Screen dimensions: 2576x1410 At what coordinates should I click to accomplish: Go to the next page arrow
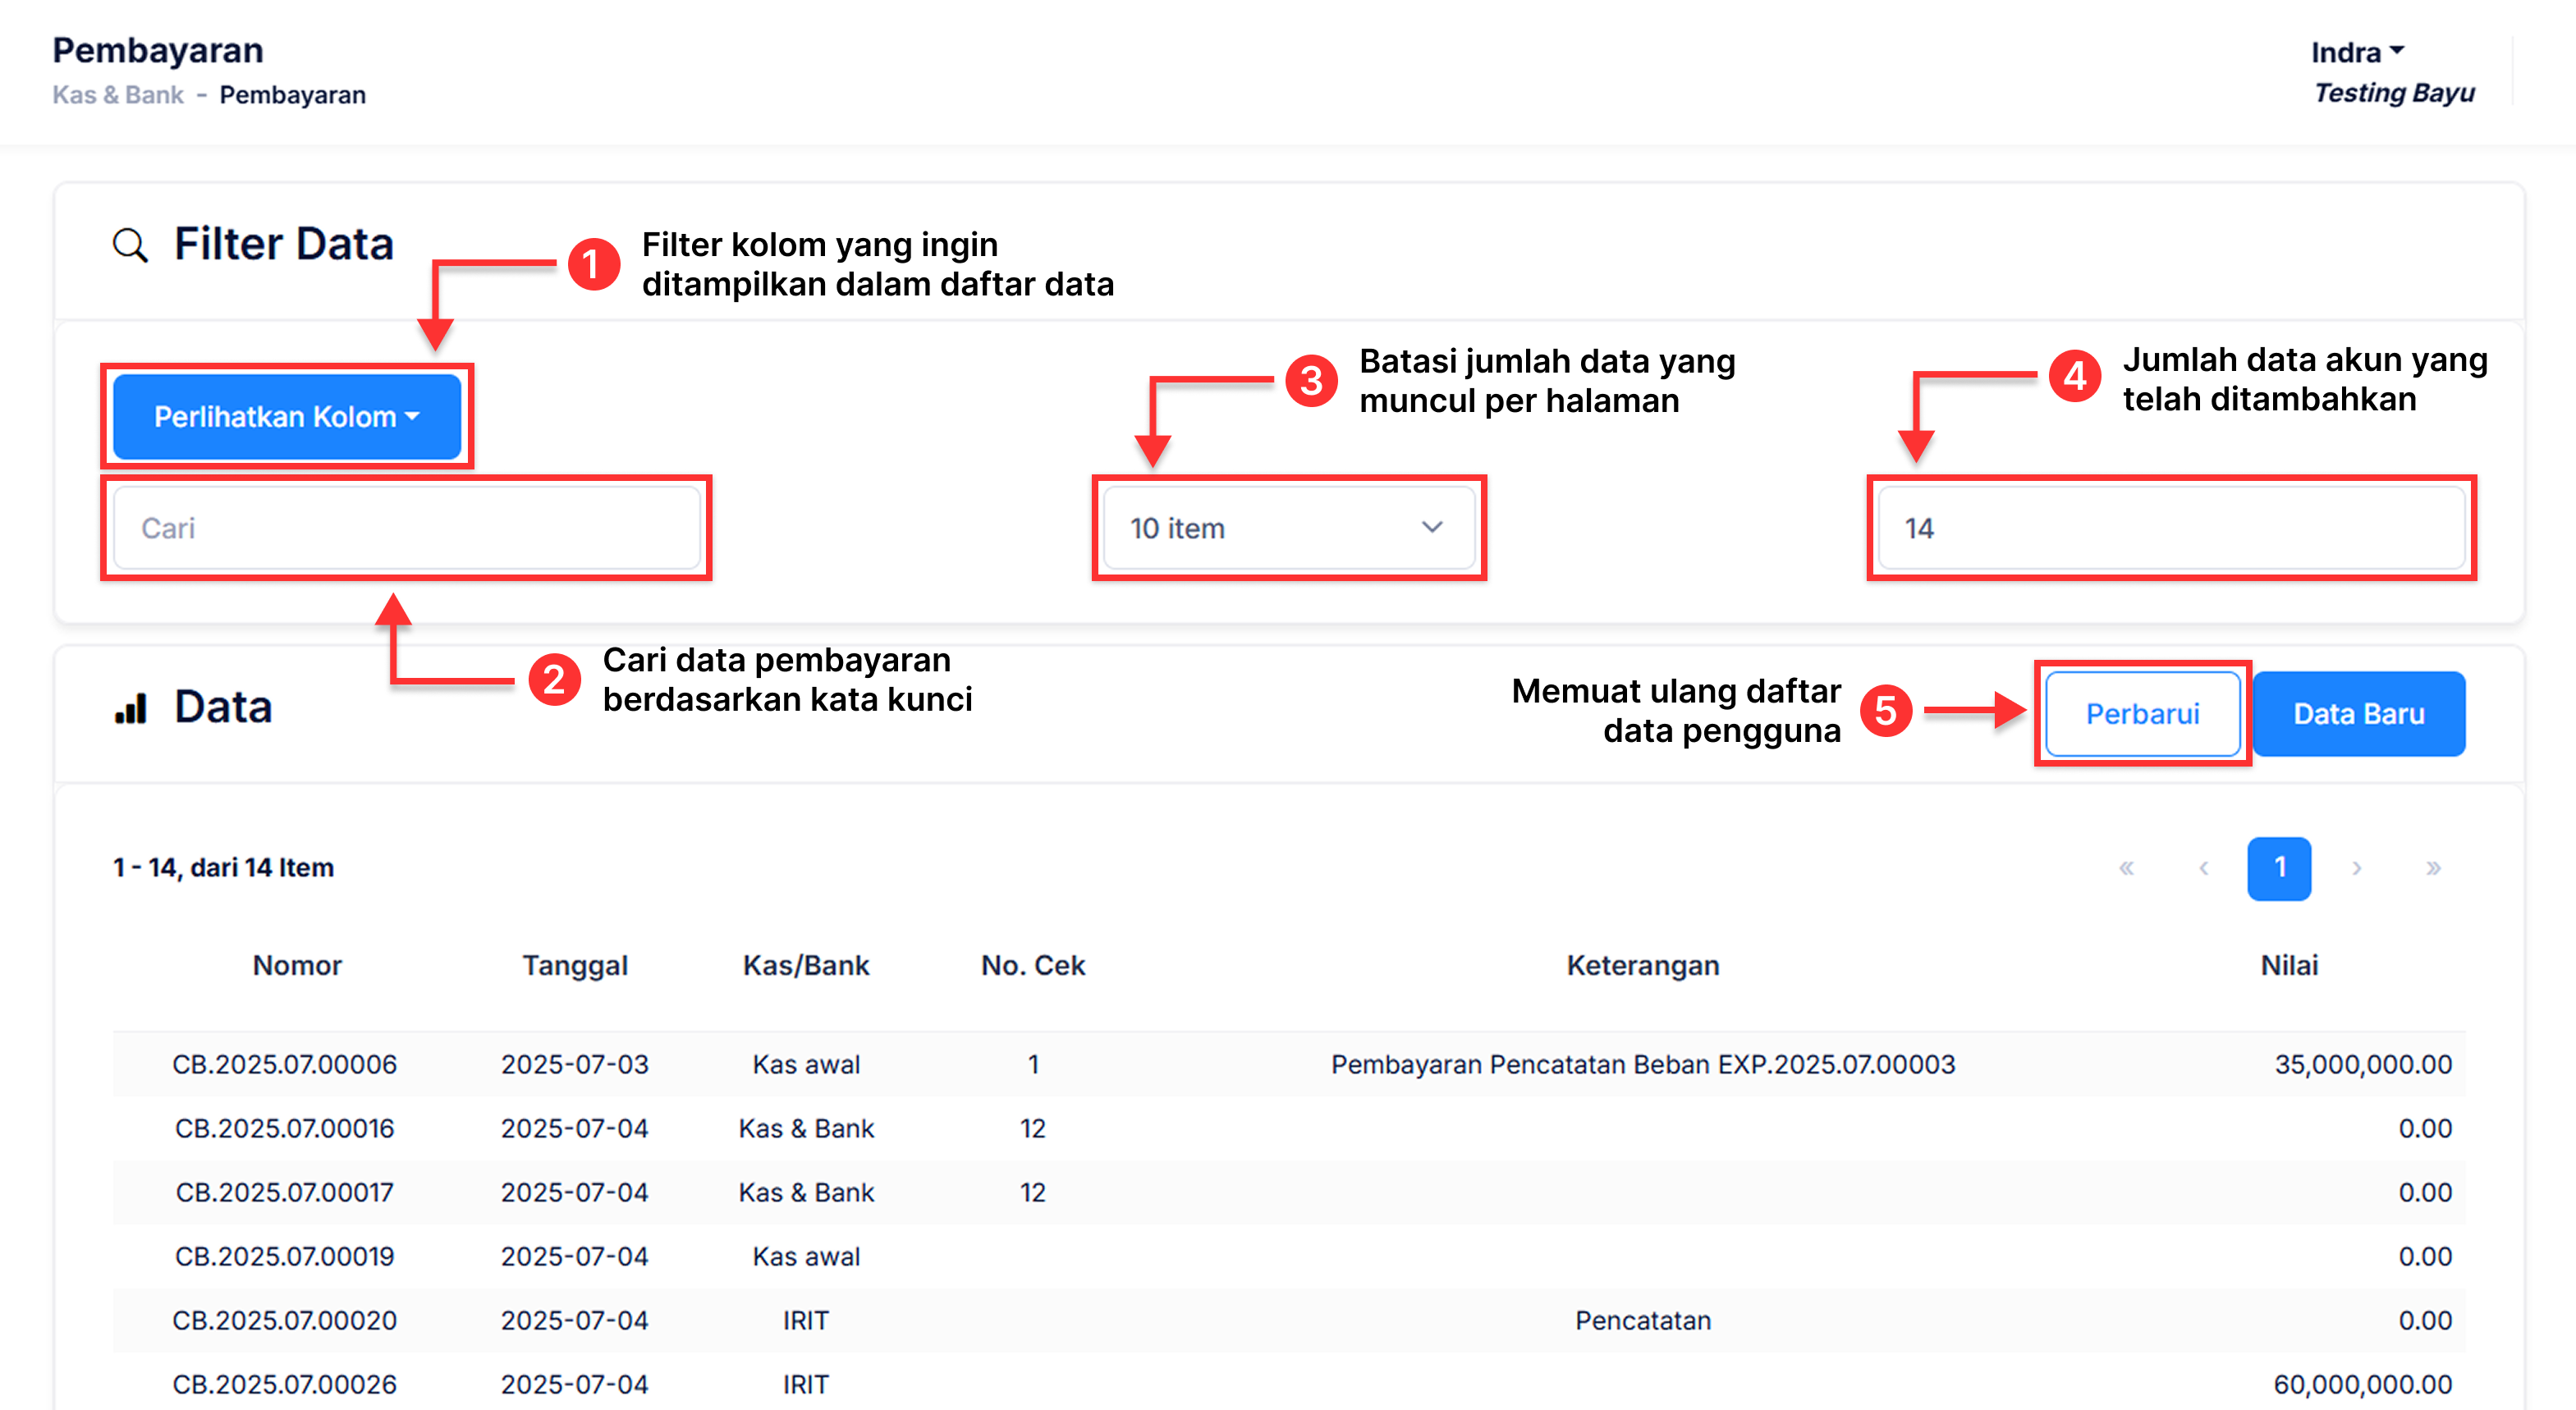2357,868
